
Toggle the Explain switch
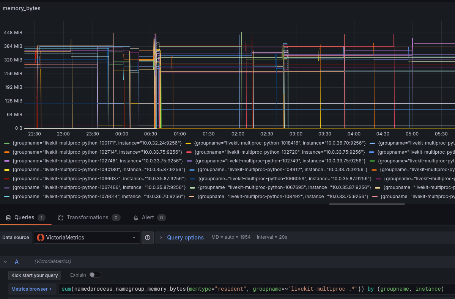click(95, 275)
